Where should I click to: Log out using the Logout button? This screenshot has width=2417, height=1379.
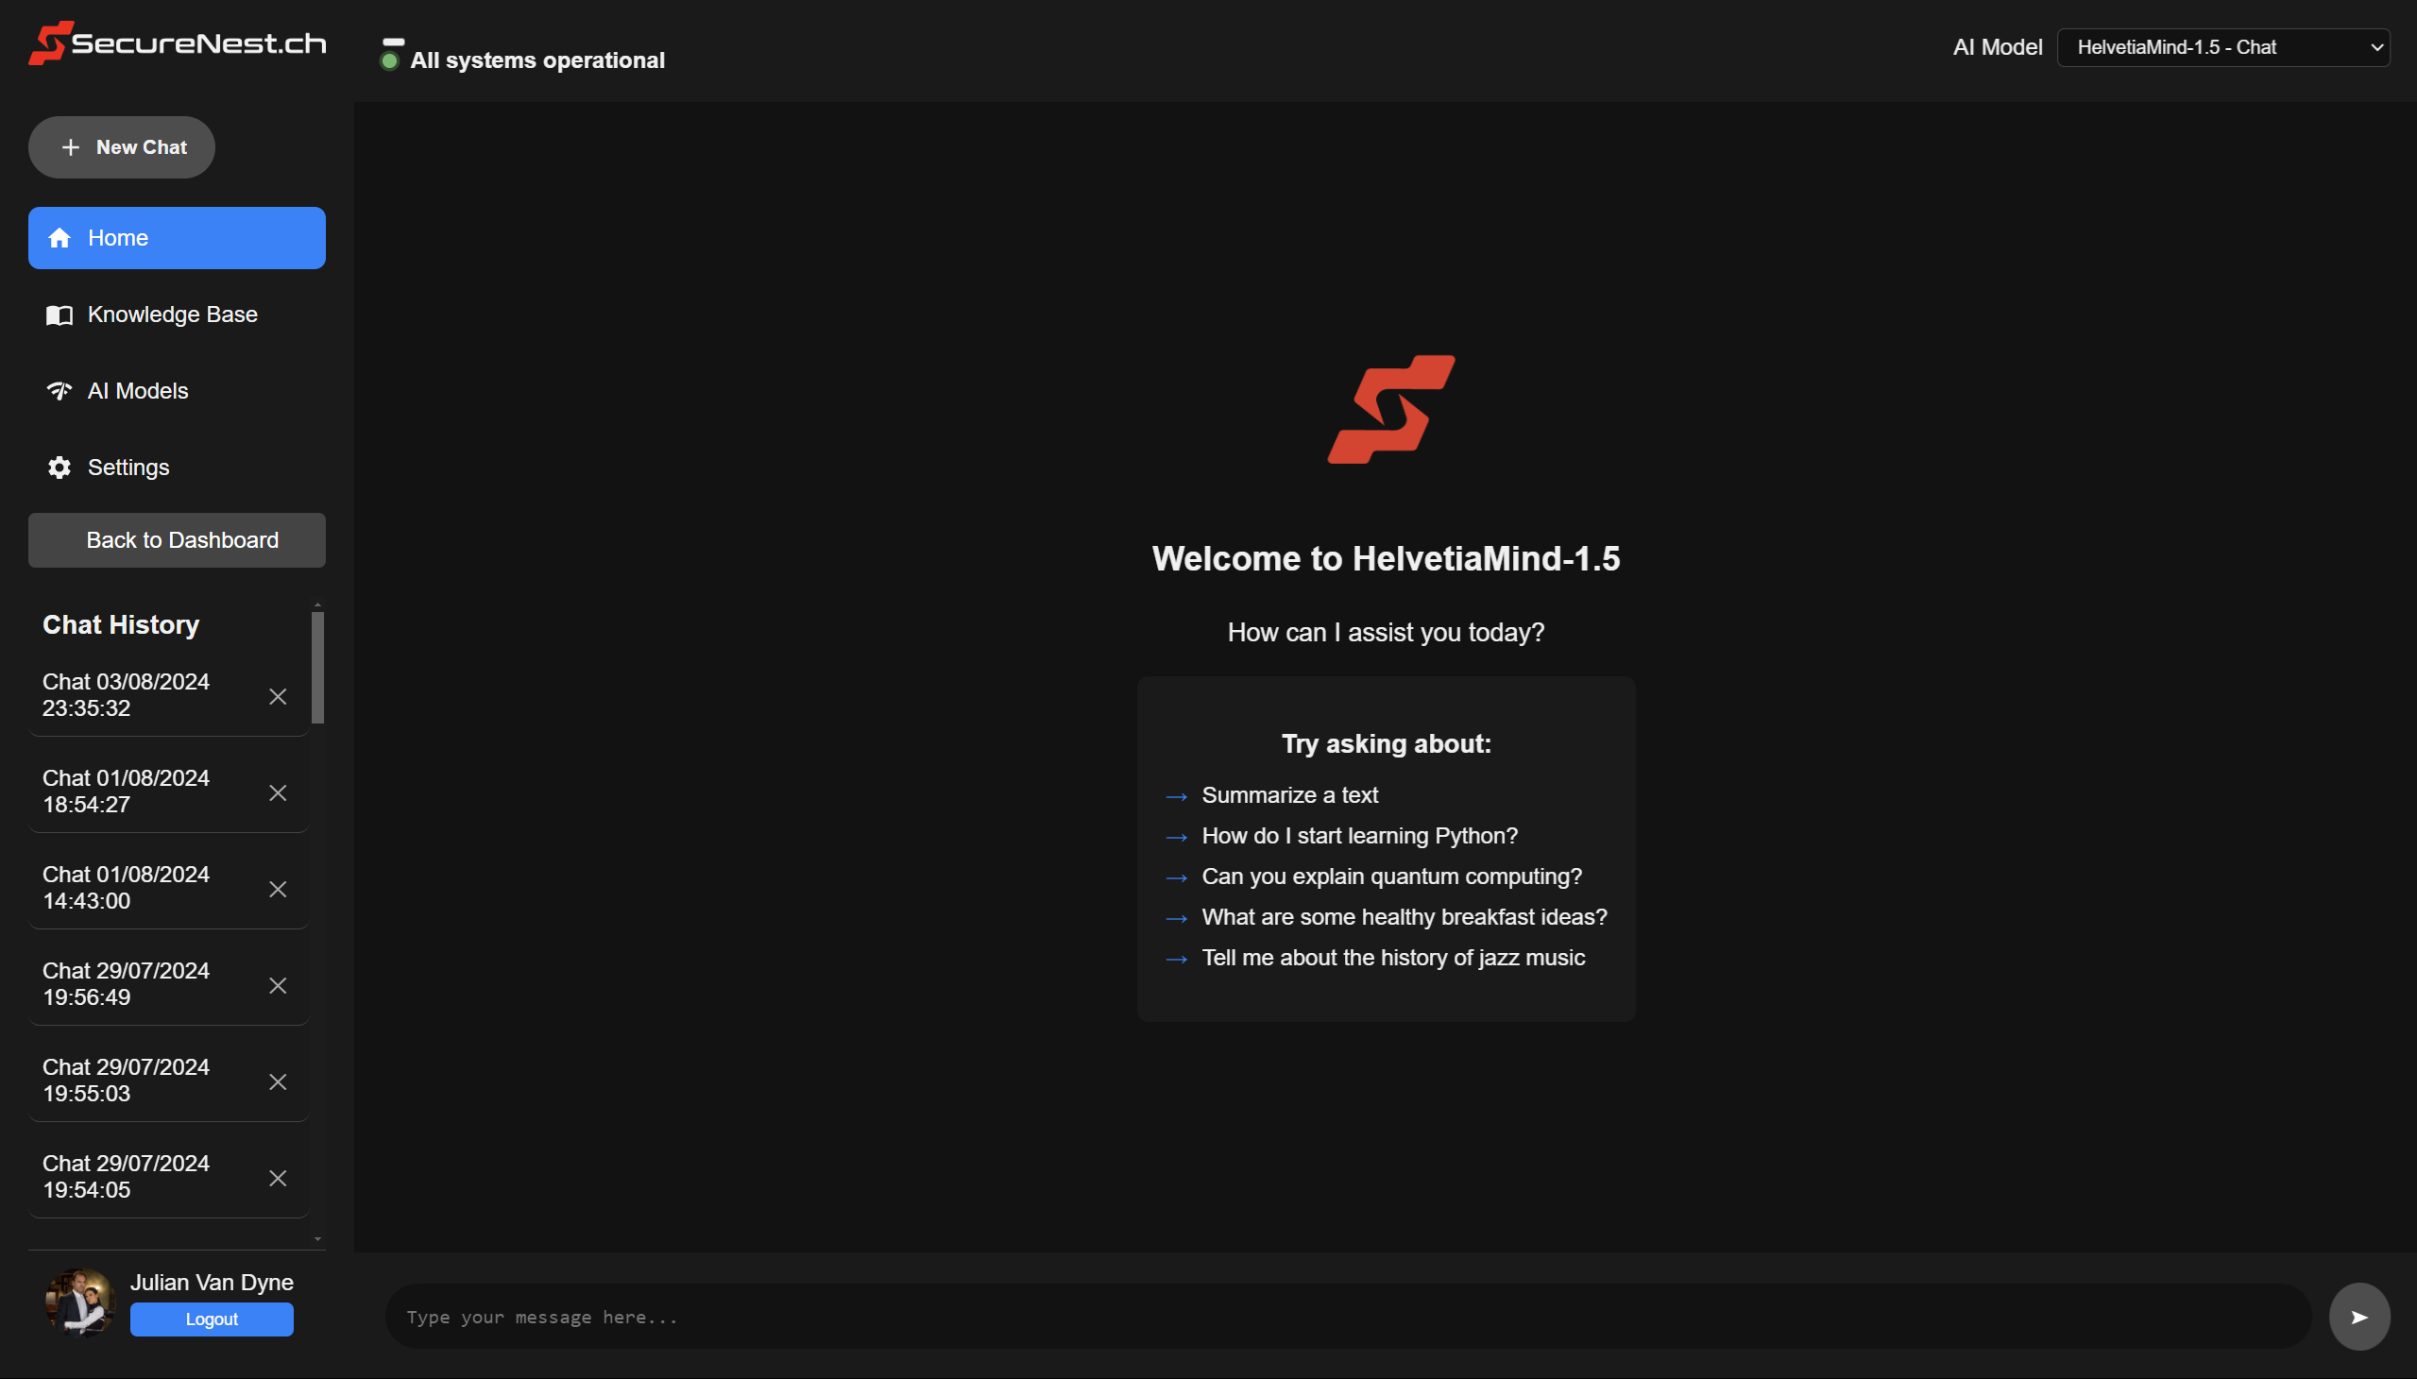coord(212,1319)
